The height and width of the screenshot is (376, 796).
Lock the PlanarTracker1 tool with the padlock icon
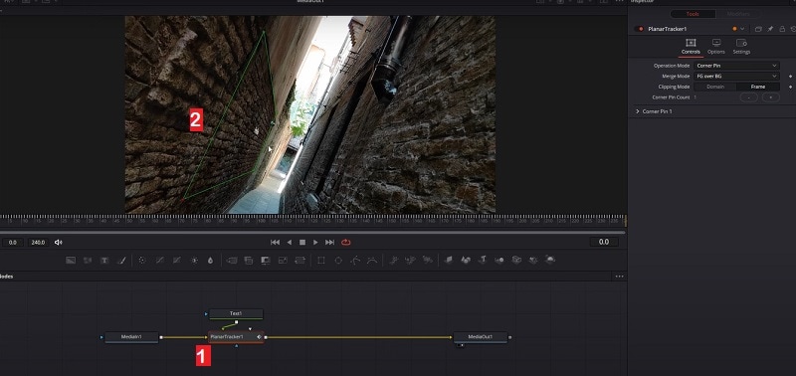782,29
